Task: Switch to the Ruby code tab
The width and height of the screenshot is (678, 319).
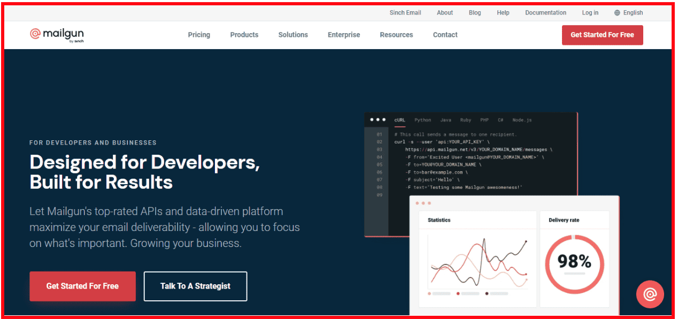Action: click(x=466, y=120)
